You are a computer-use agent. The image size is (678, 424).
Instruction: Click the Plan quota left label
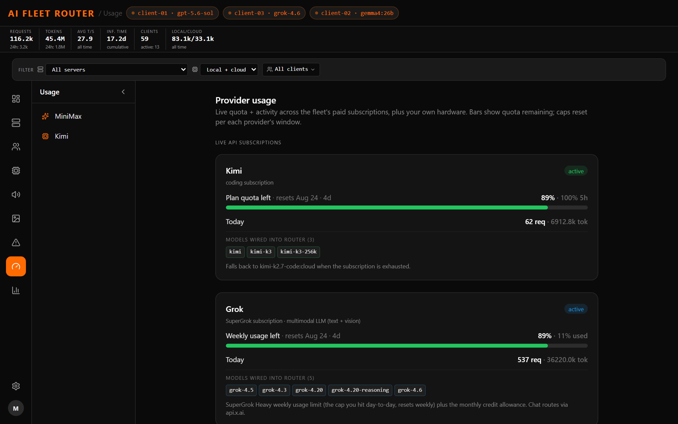(248, 198)
